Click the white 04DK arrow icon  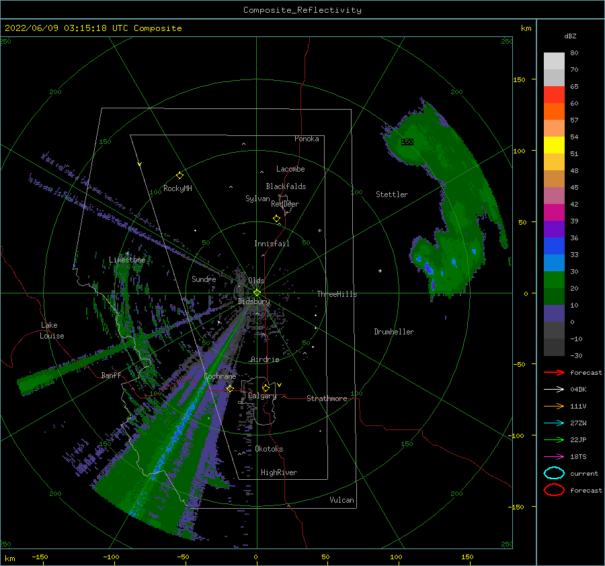pos(554,389)
